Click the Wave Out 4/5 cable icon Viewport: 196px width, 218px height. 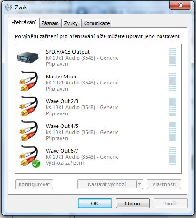click(x=28, y=131)
